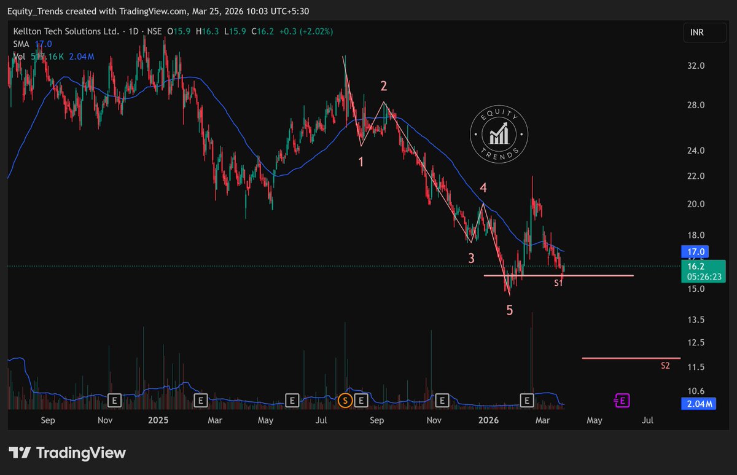737x475 pixels.
Task: Click the 13.5 price axis label
Action: coord(695,320)
